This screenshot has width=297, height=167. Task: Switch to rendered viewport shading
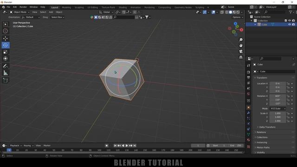pyautogui.click(x=238, y=13)
